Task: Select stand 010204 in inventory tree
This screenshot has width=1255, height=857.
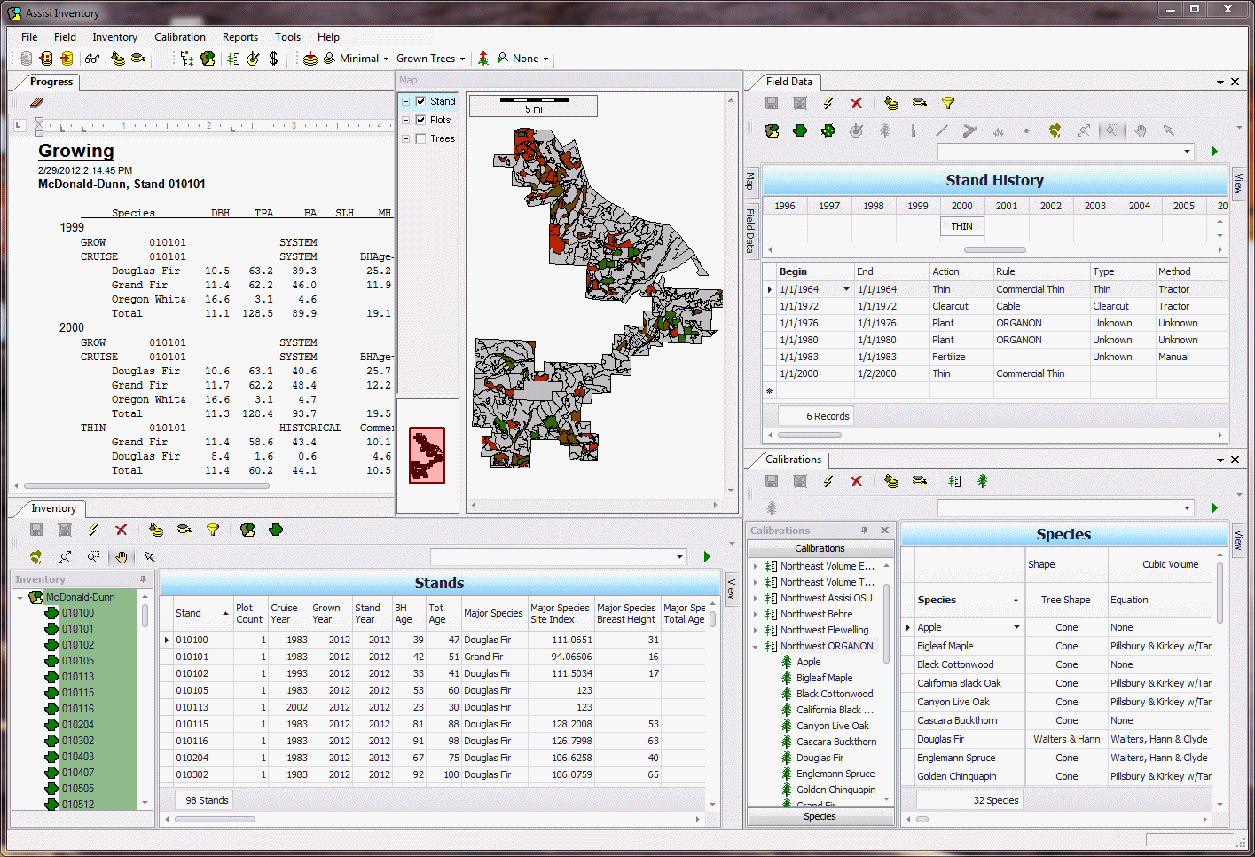Action: 77,725
